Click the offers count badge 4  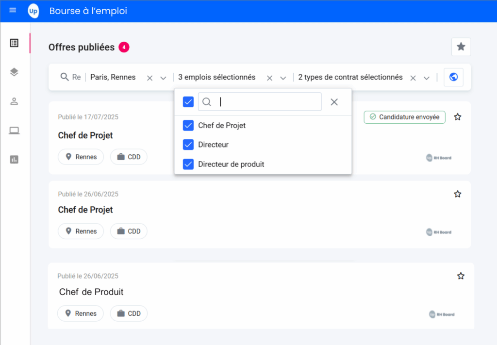124,47
